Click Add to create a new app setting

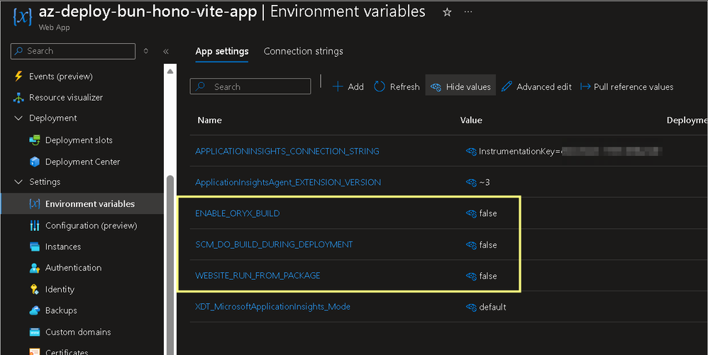pos(348,86)
